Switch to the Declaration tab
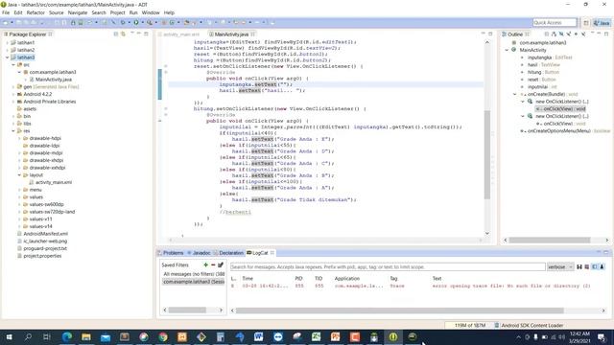614x345 pixels. click(228, 253)
